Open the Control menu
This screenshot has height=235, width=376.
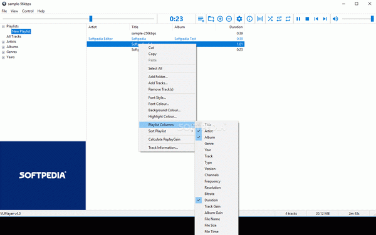28,11
